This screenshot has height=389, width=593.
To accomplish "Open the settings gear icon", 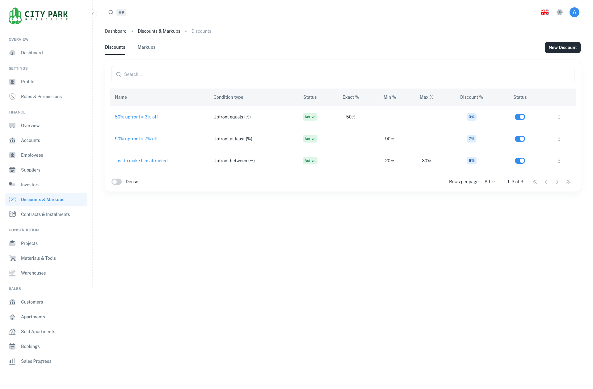I will coord(559,12).
